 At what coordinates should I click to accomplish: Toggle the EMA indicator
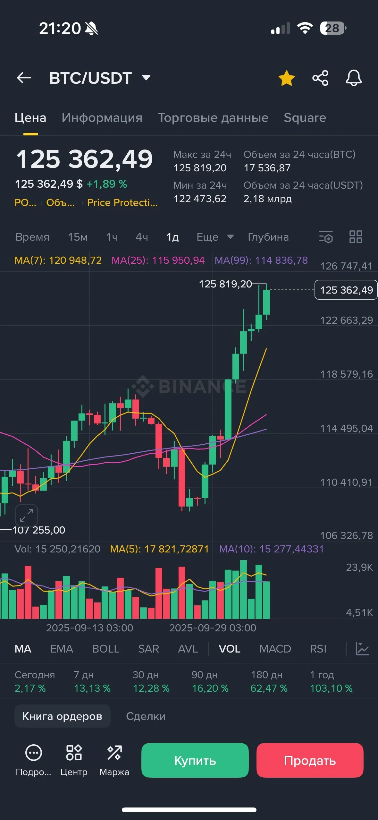[62, 649]
